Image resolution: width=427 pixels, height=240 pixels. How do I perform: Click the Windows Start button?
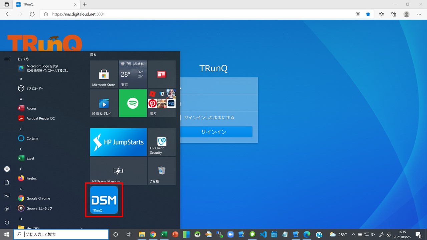pyautogui.click(x=7, y=234)
